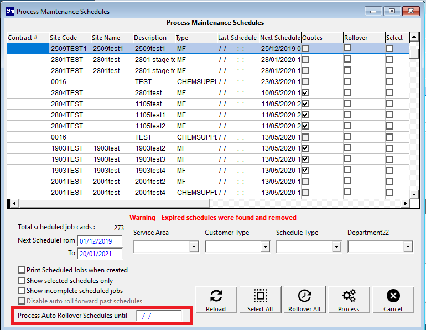Click the TSM application icon in title bar

pyautogui.click(x=9, y=11)
